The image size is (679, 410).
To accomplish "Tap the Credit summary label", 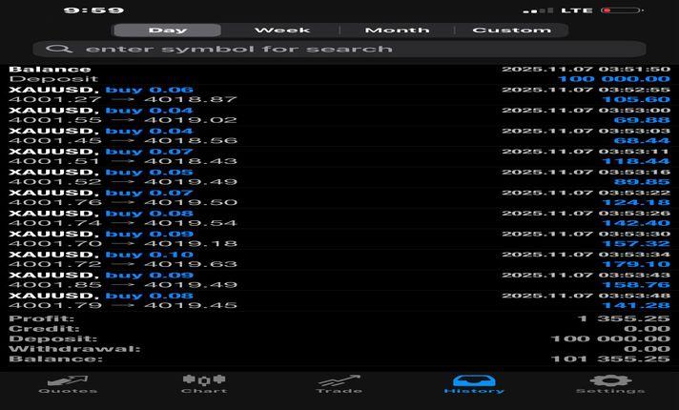I will [x=44, y=329].
